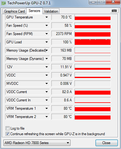Open GPU Temperature sensor dropdown arrow
The image size is (121, 149).
pyautogui.click(x=47, y=17)
